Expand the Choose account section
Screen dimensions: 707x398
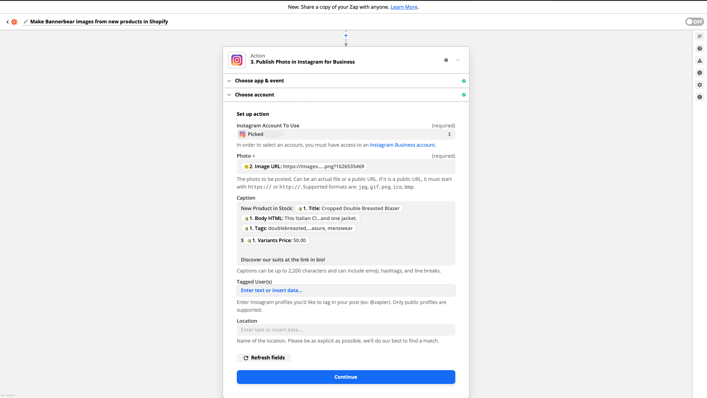click(x=255, y=95)
